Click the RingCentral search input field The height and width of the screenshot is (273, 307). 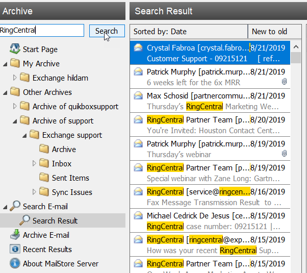(42, 31)
